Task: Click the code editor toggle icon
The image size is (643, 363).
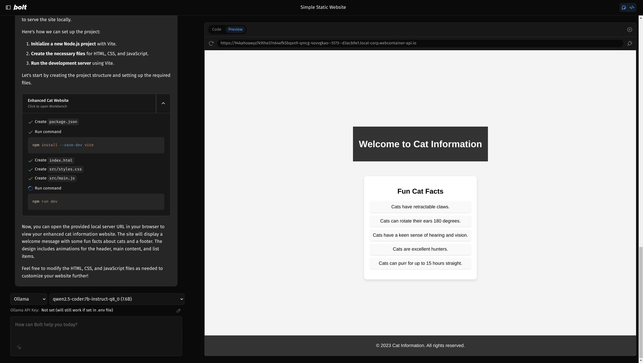Action: [632, 7]
